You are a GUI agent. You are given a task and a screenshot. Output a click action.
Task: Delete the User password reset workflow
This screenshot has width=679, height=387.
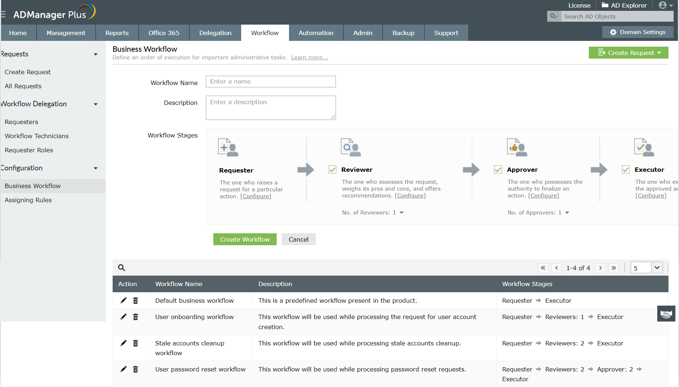[x=135, y=369]
